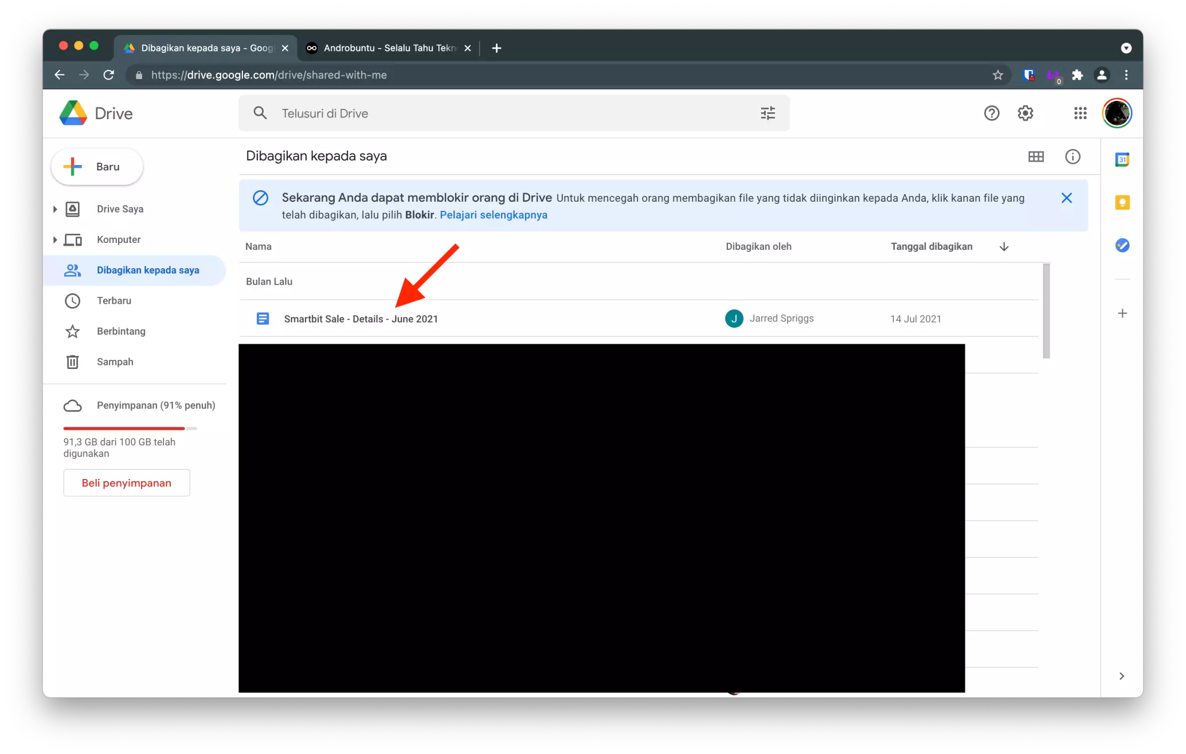Screen dimensions: 1186x754
Task: Open the help menu question mark
Action: 992,113
